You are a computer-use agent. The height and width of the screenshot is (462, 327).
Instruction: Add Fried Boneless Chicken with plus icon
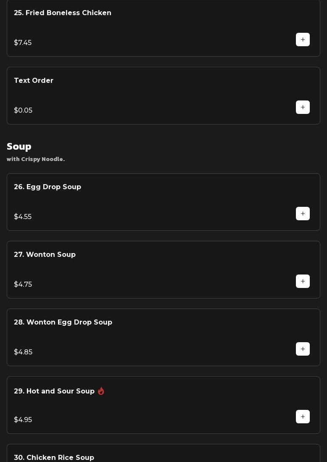click(303, 40)
